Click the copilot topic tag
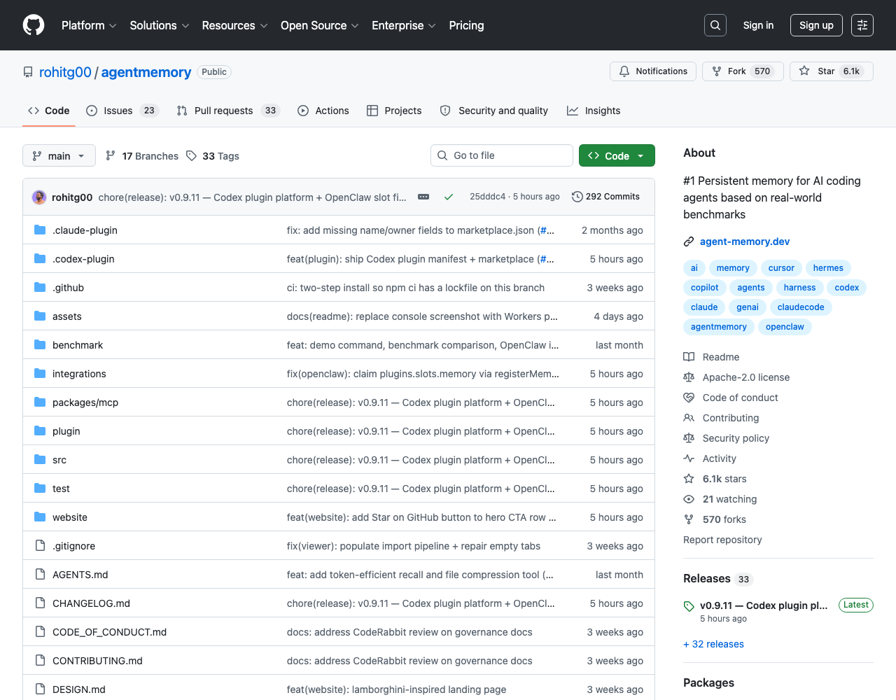The image size is (896, 700). point(704,288)
